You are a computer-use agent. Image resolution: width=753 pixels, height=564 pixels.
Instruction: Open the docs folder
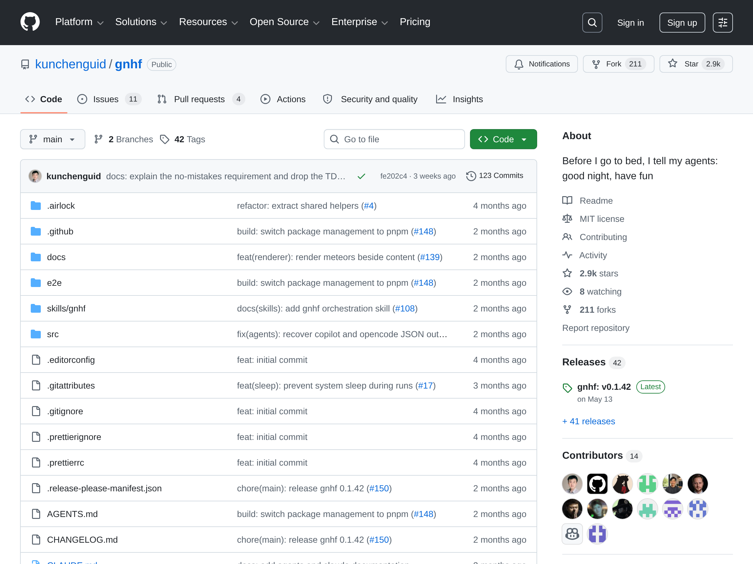pyautogui.click(x=56, y=257)
